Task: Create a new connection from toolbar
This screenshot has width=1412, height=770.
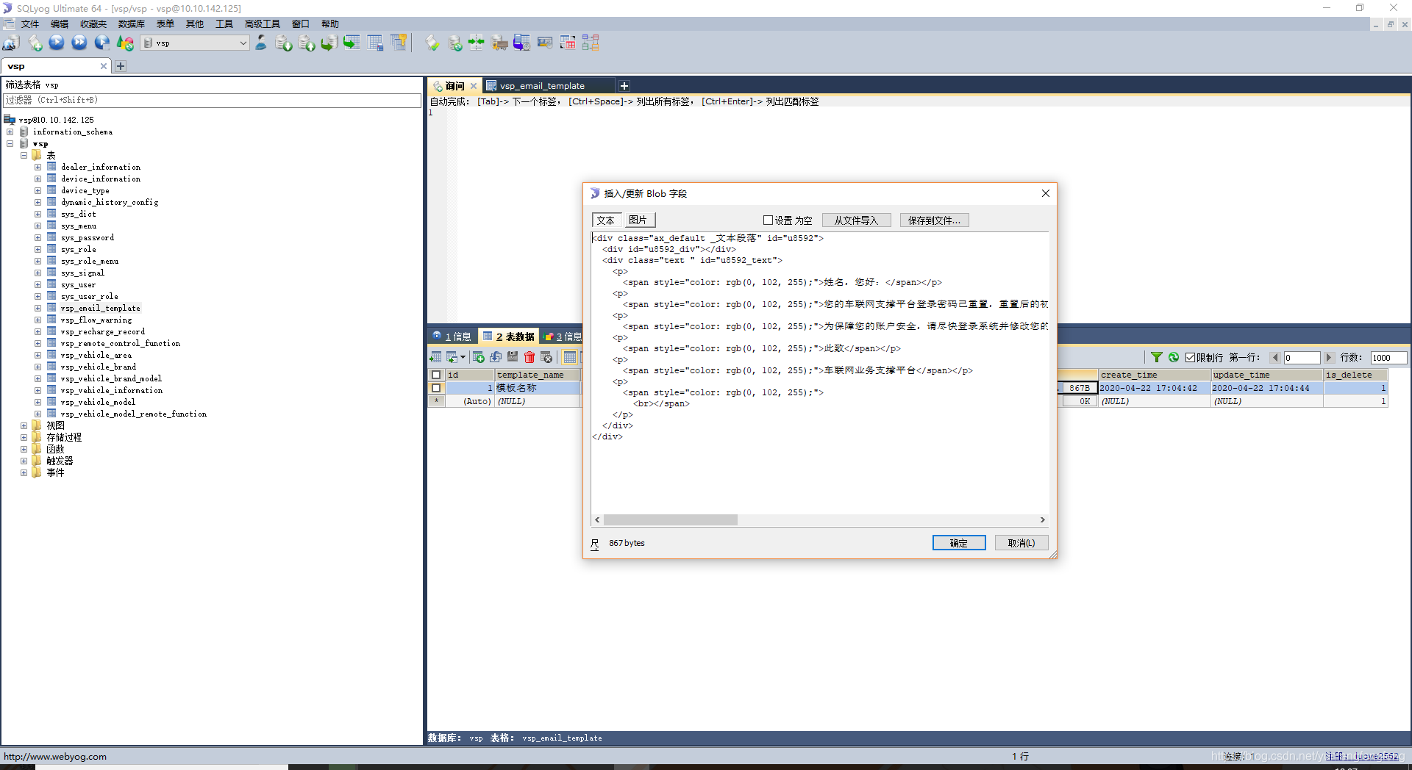Action: pyautogui.click(x=11, y=43)
